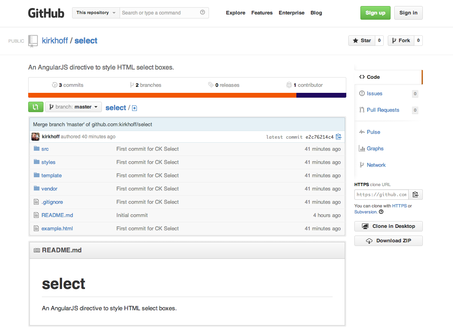Focus the Search or type a command field

164,13
